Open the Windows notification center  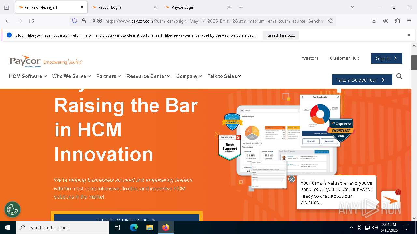coord(406,227)
